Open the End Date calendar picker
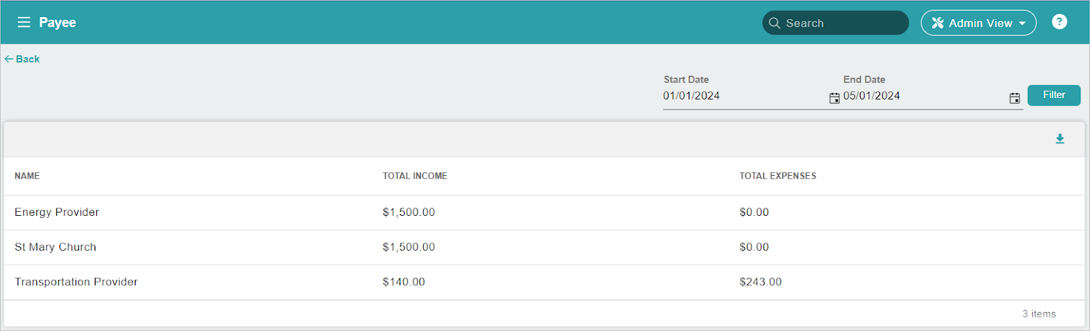The height and width of the screenshot is (331, 1090). coord(1014,98)
